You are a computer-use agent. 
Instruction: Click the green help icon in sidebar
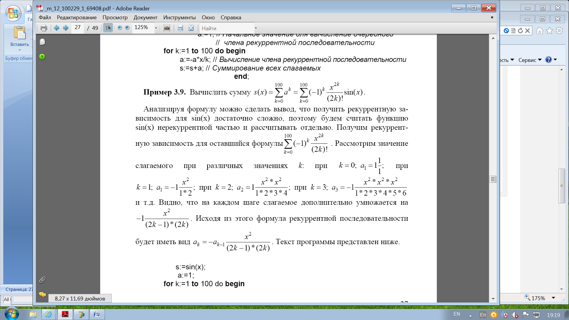[42, 57]
